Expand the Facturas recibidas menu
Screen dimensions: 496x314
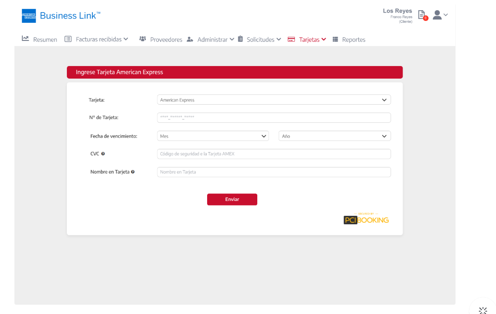(96, 40)
